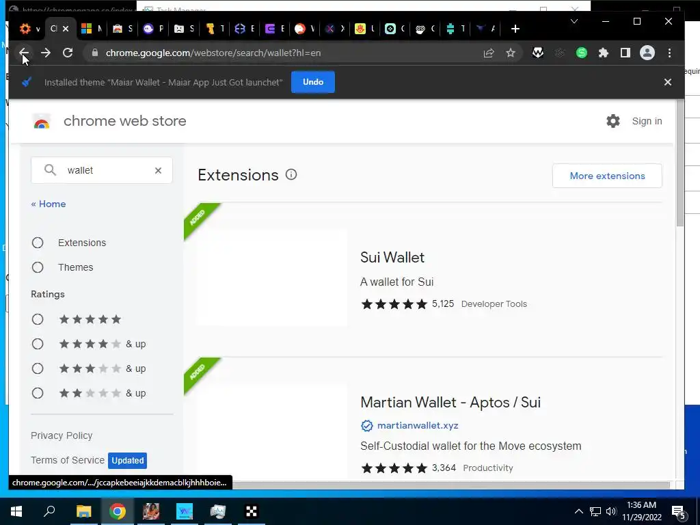Open the Windows Start menu

coord(16,511)
